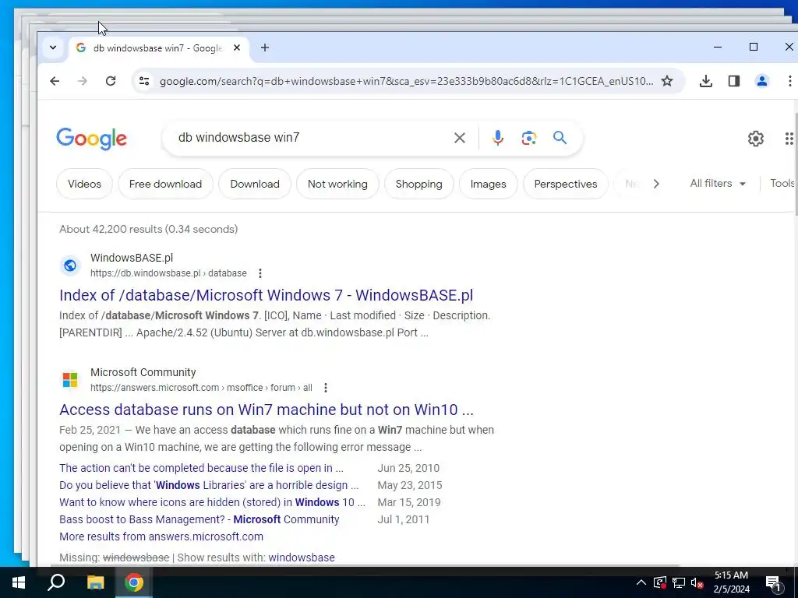The image size is (798, 598).
Task: Search by image with the Lens icon
Action: (x=529, y=138)
